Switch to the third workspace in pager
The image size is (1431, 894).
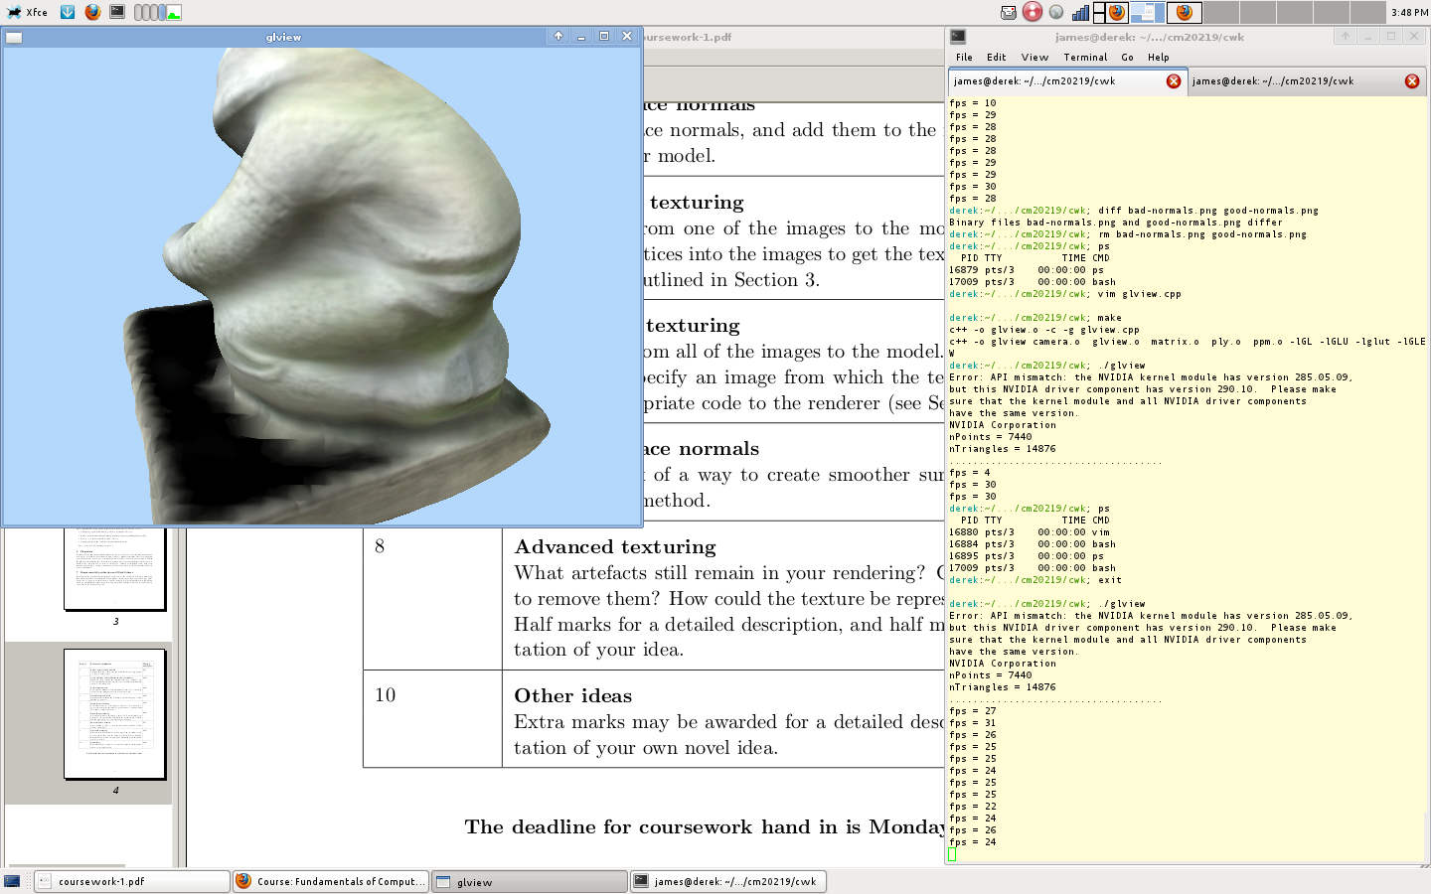[1185, 12]
